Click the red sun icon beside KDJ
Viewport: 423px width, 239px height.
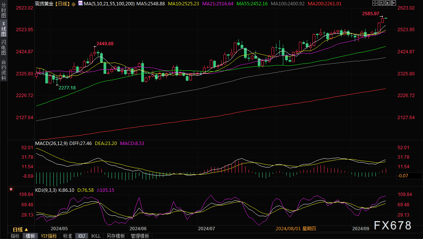pyautogui.click(x=11, y=189)
